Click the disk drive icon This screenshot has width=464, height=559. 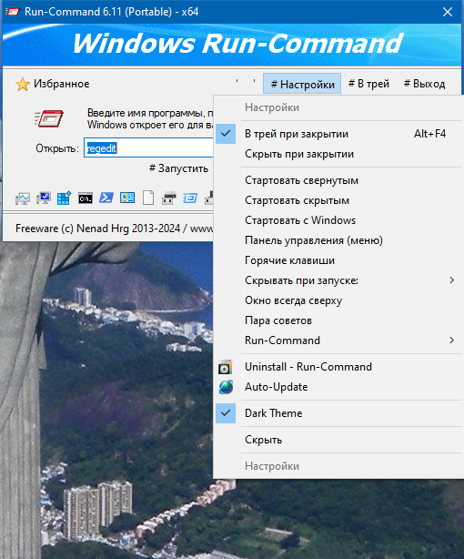coord(169,198)
